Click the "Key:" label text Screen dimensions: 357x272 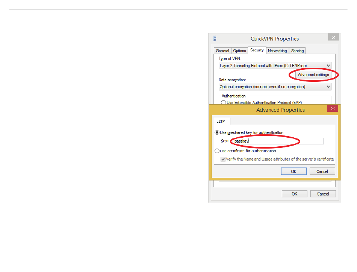point(224,141)
